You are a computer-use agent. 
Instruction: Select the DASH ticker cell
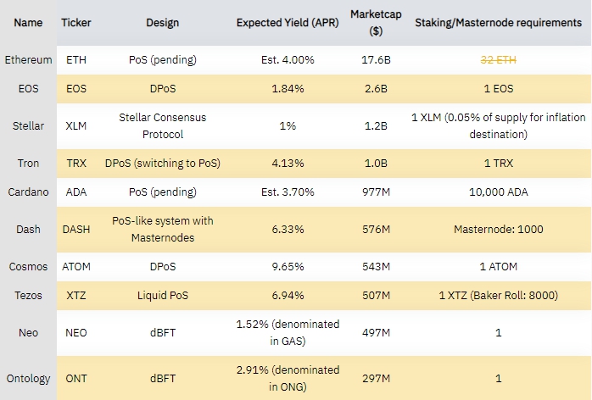[x=76, y=229]
